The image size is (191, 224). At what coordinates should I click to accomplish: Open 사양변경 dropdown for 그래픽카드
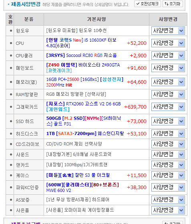(x=168, y=107)
